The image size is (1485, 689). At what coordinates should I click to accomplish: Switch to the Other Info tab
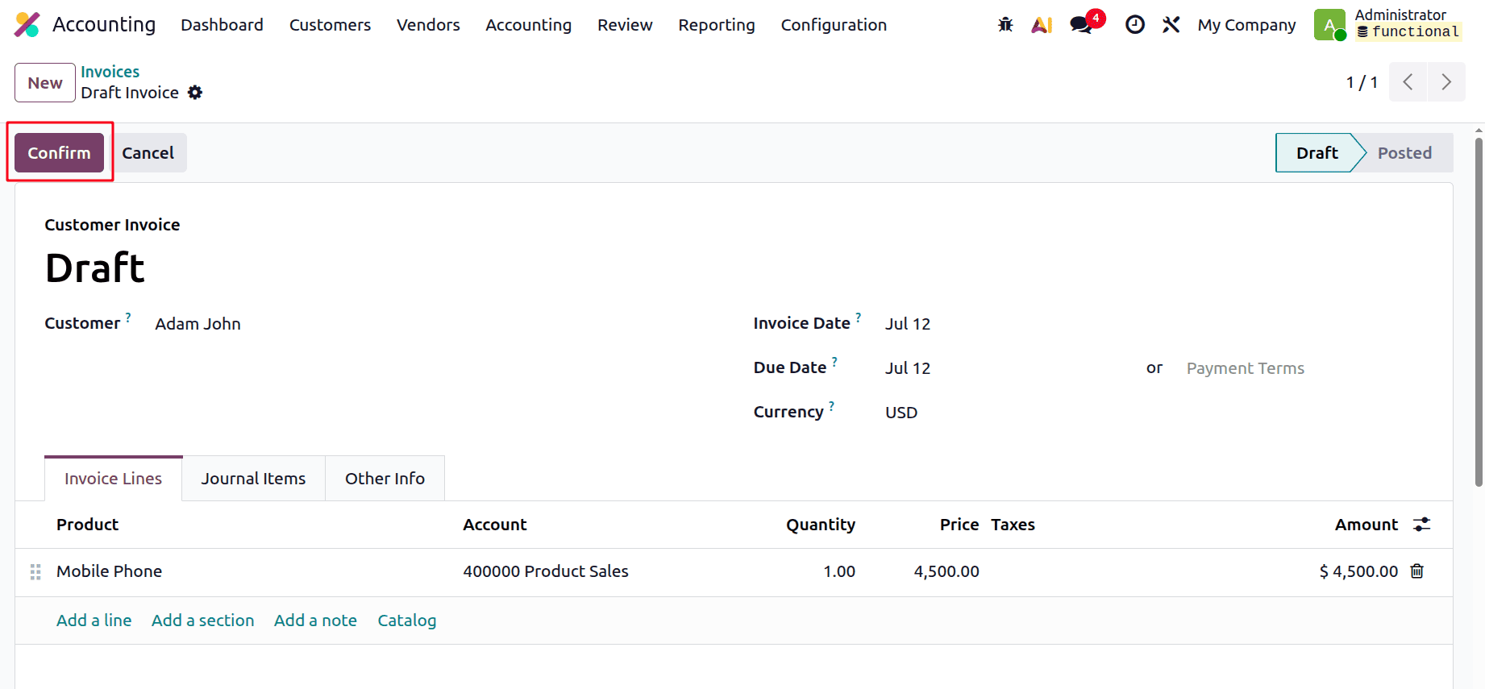(x=385, y=479)
